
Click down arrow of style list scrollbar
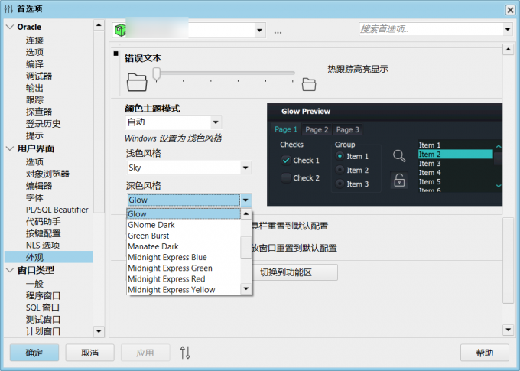246,288
